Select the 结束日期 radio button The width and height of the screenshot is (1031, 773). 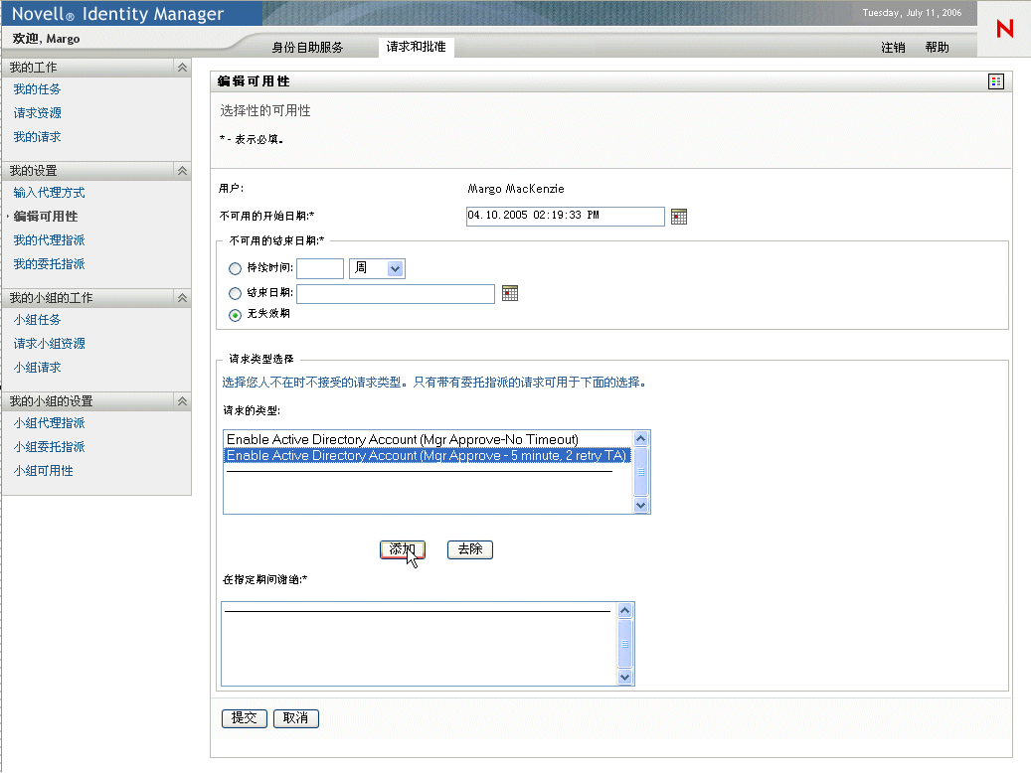(235, 294)
